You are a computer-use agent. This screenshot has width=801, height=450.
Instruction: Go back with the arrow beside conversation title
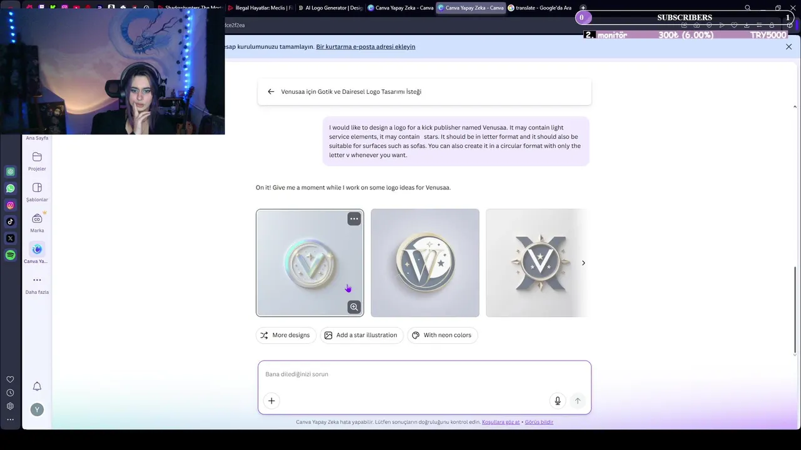(x=271, y=91)
